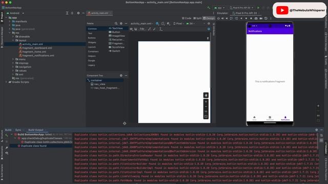This screenshot has width=328, height=184.
Task: Lower emulator volume with speaker icon
Action: [227, 18]
